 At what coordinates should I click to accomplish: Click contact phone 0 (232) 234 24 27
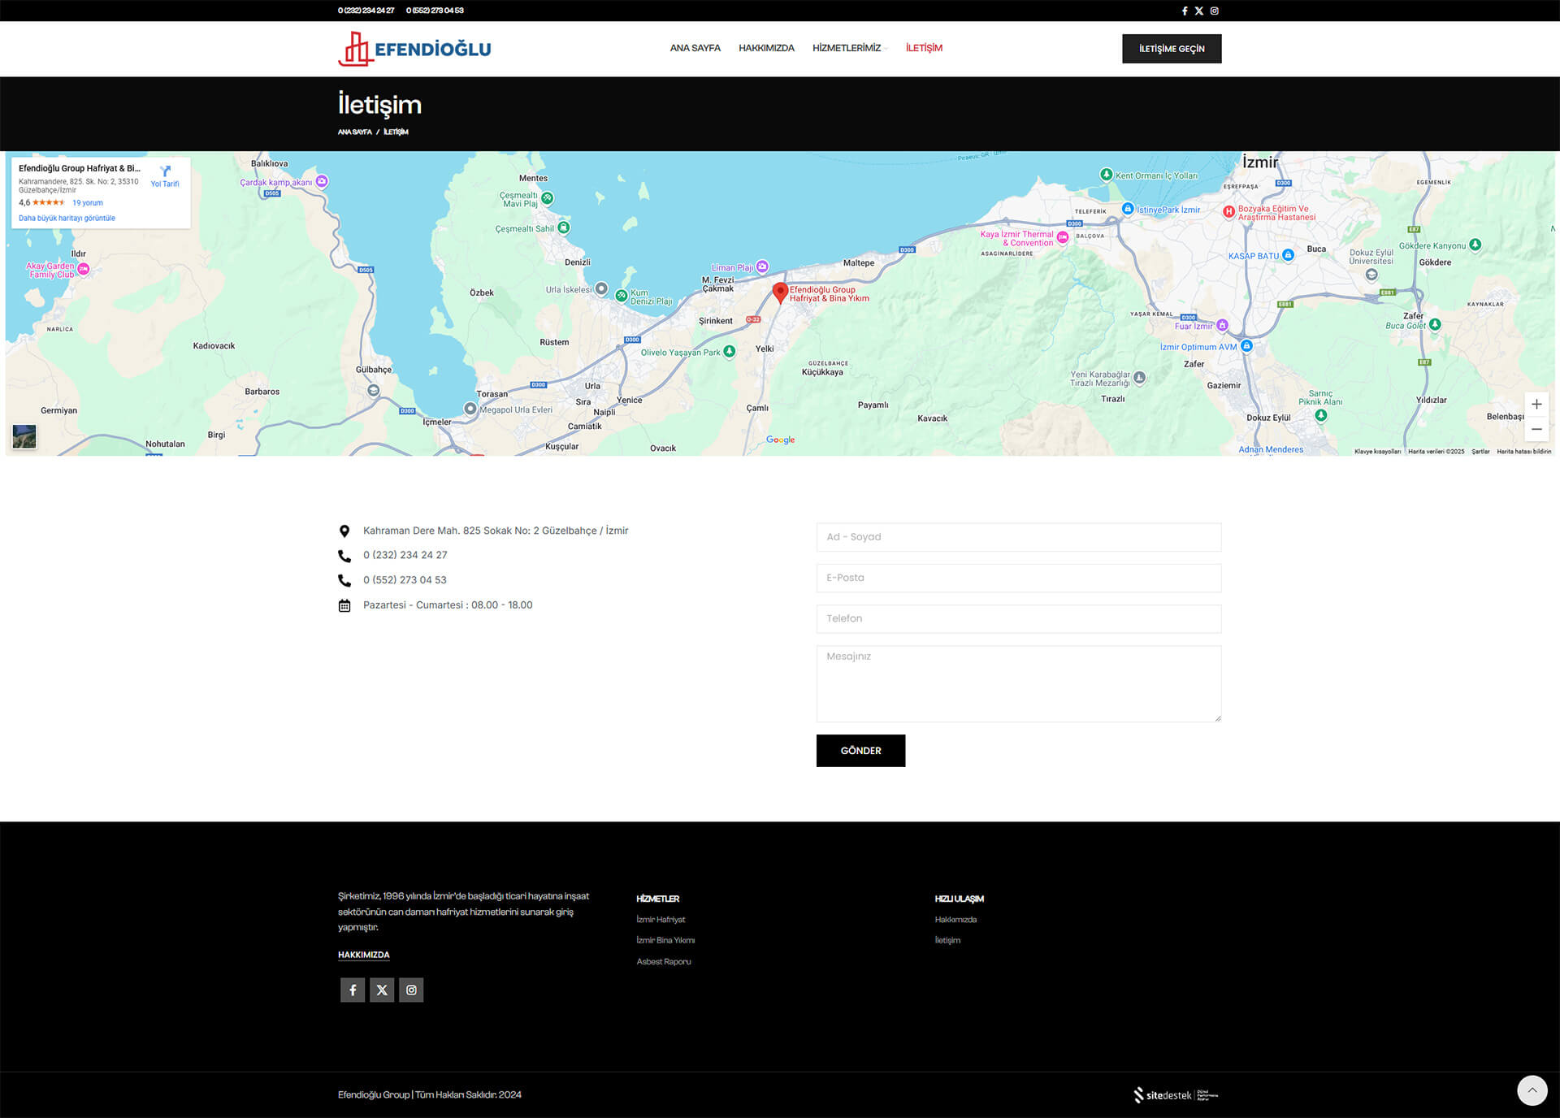405,555
